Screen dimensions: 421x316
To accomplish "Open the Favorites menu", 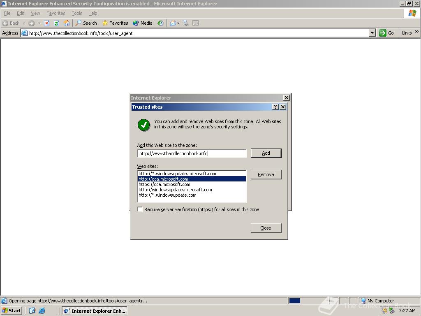I will (x=56, y=13).
